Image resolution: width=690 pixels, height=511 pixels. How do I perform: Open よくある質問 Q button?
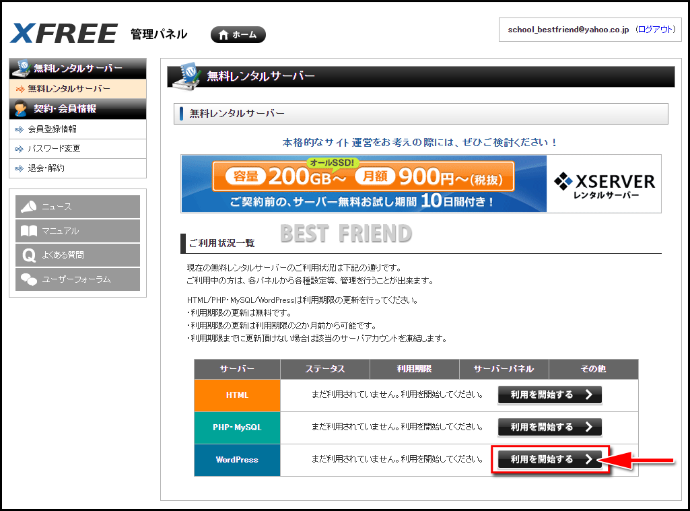coord(78,255)
